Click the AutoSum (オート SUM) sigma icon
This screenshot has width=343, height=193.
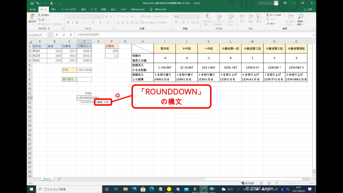[x=268, y=15]
